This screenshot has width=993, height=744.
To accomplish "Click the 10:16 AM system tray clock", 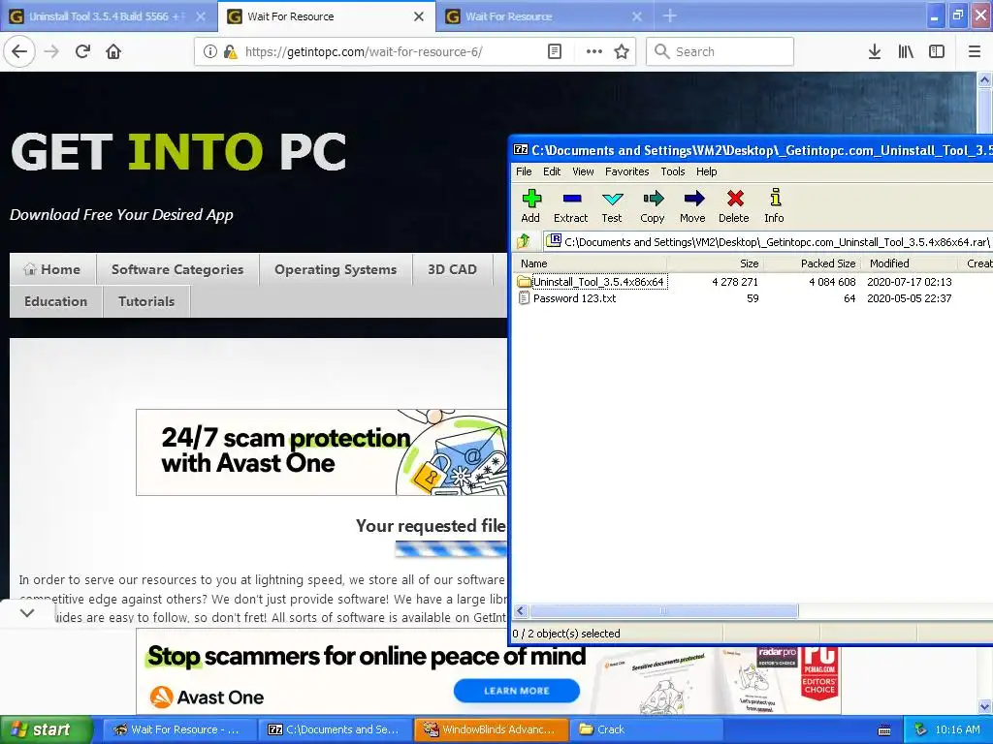I will (x=957, y=729).
